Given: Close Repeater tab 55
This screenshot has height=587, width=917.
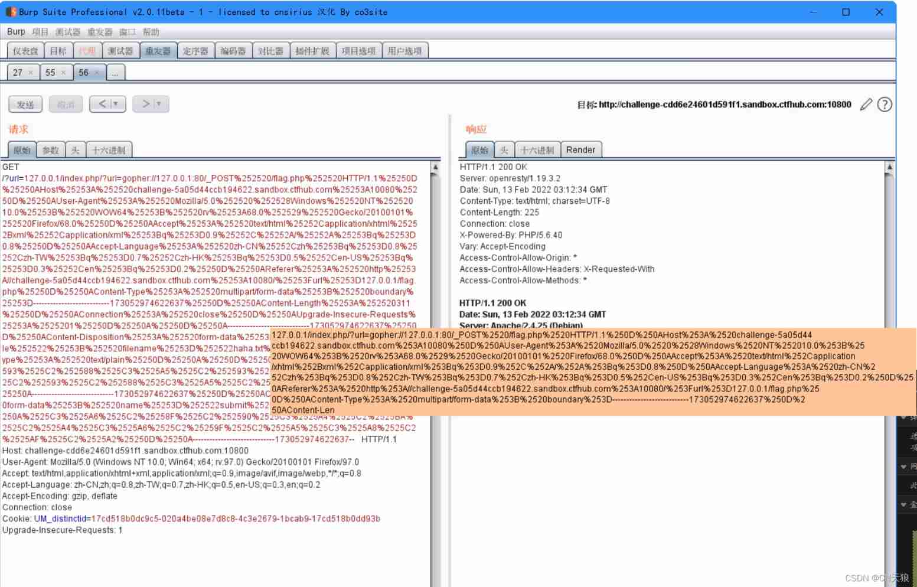Looking at the screenshot, I should point(63,73).
